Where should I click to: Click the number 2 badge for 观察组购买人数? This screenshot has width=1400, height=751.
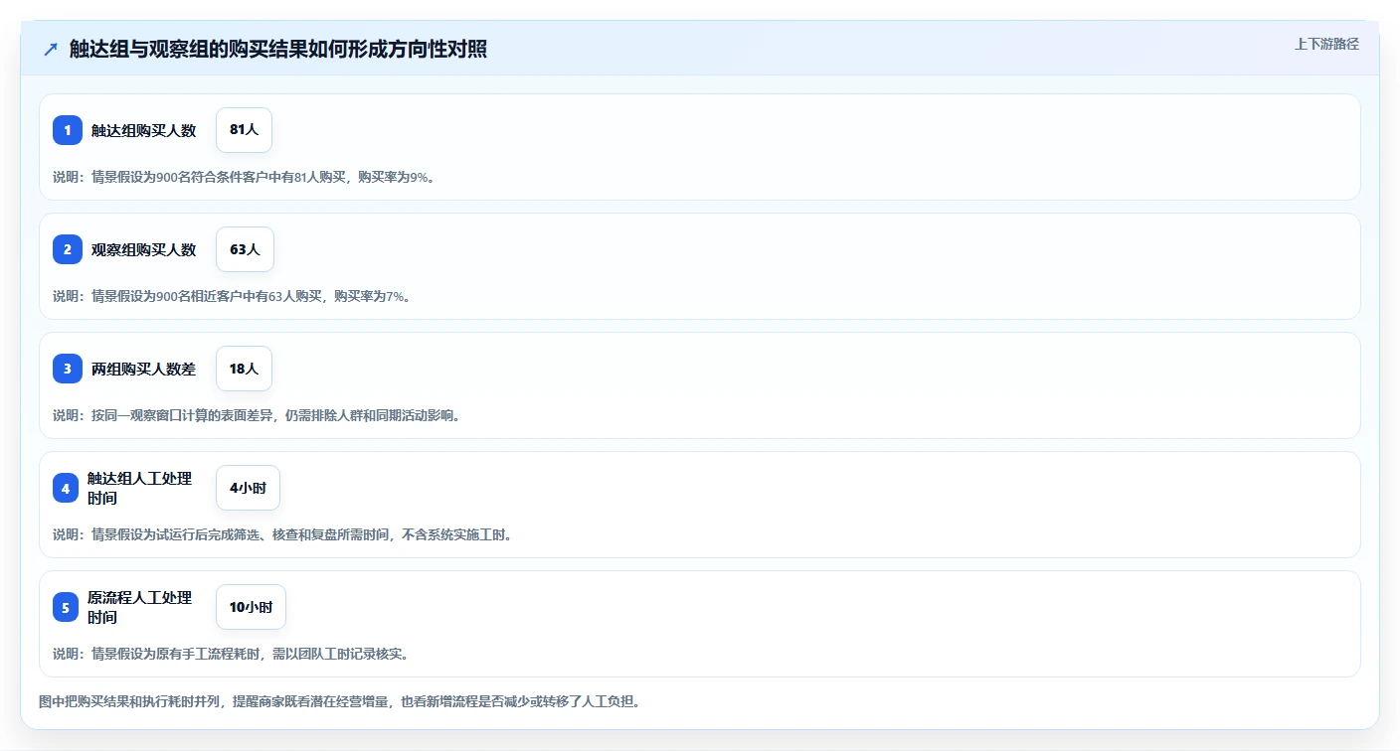pyautogui.click(x=68, y=249)
